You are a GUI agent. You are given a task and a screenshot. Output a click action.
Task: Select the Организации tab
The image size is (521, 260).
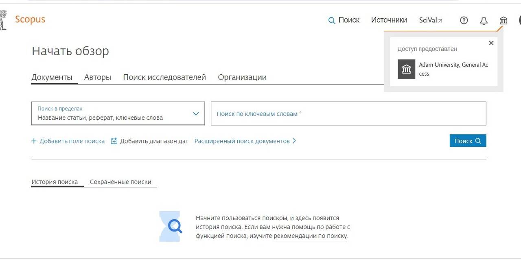242,77
